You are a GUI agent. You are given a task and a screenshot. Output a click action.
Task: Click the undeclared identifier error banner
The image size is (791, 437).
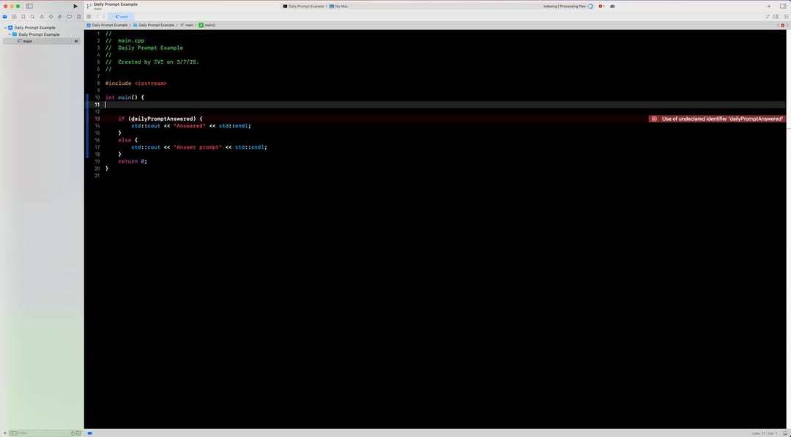click(717, 119)
